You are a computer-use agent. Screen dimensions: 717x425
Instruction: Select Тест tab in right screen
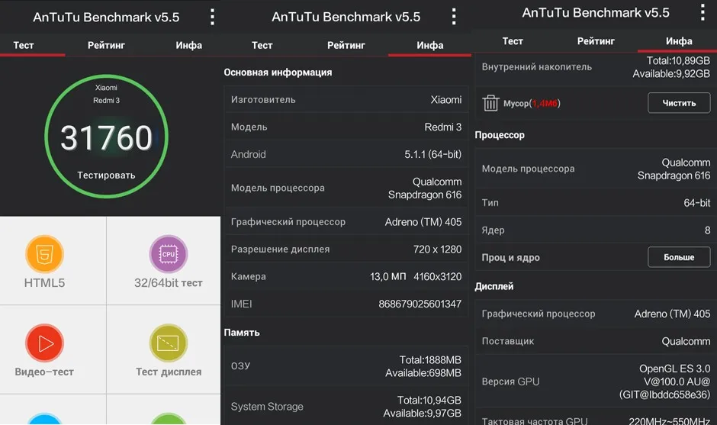click(x=513, y=41)
